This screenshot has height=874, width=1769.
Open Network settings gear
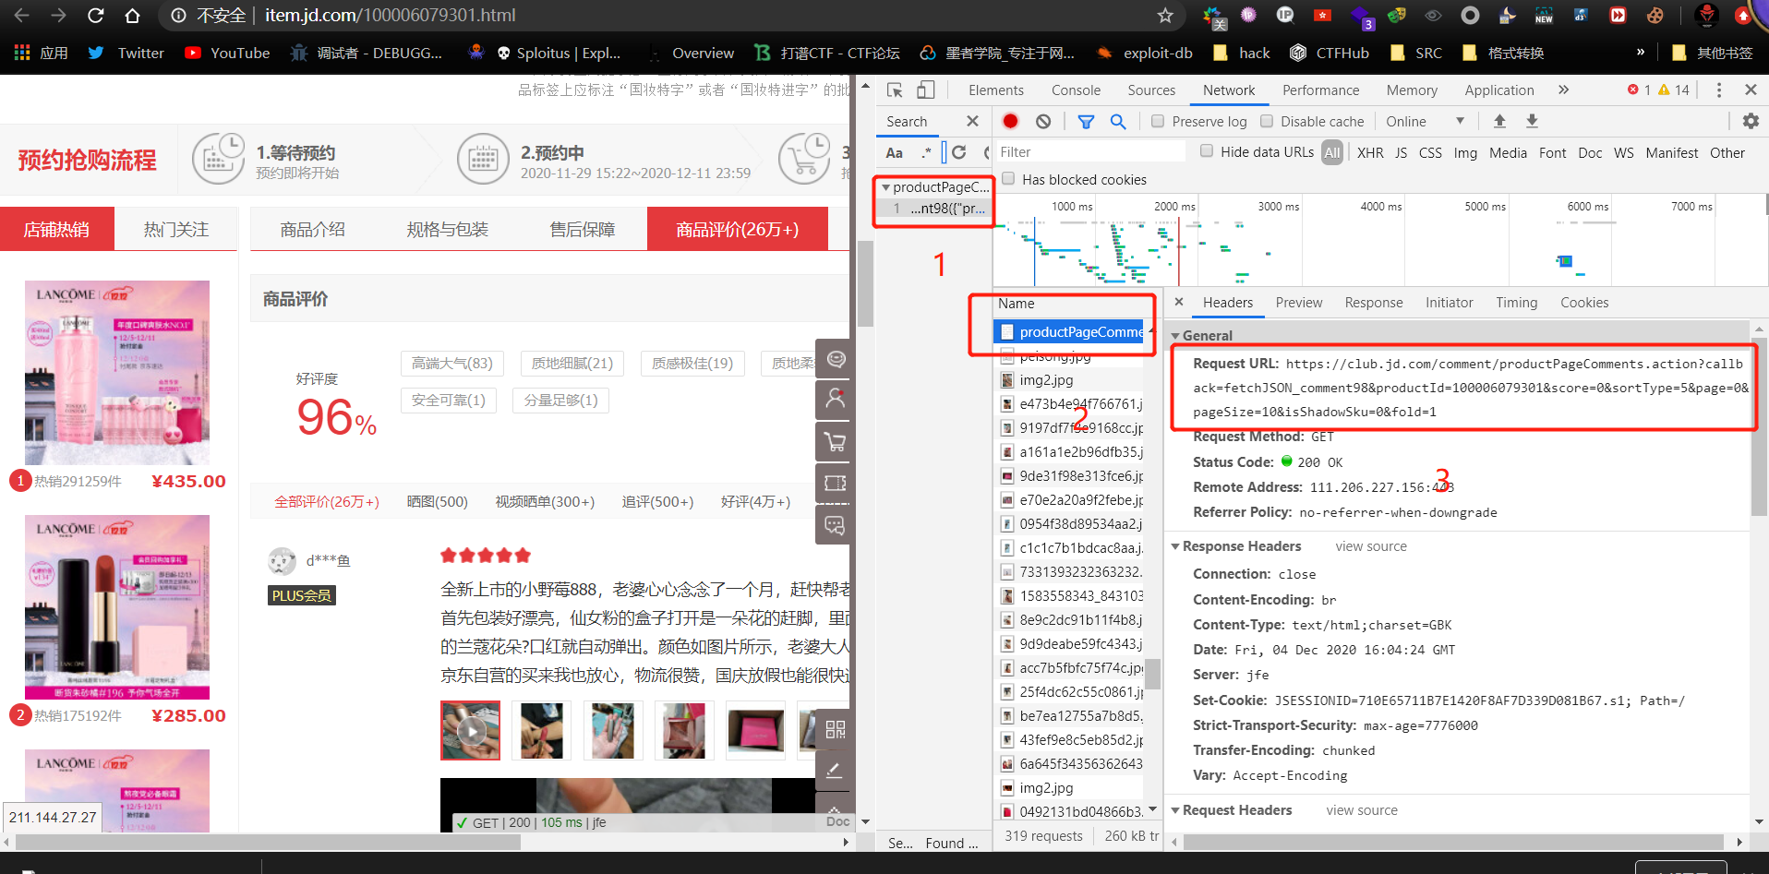point(1751,121)
